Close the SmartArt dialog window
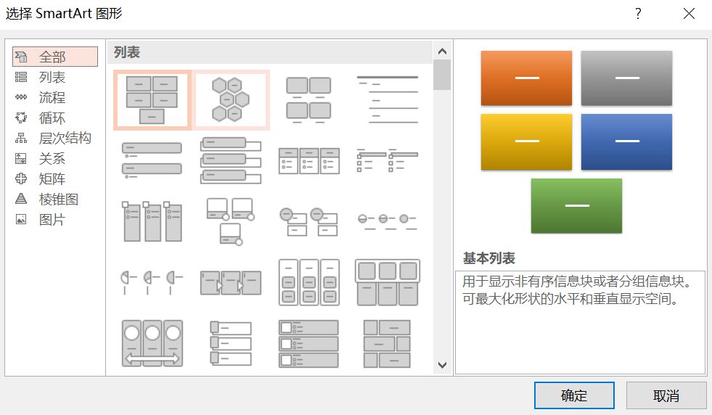 pyautogui.click(x=689, y=14)
